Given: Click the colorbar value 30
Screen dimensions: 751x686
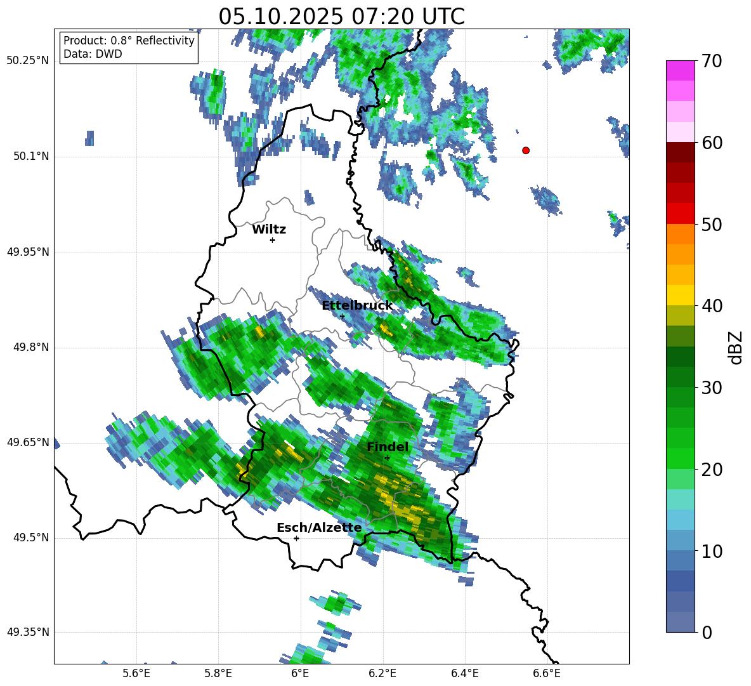Looking at the screenshot, I should pos(712,388).
